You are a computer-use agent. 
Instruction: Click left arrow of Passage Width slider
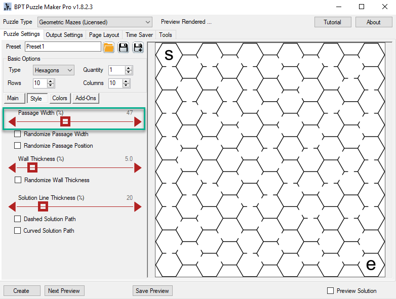[12, 122]
